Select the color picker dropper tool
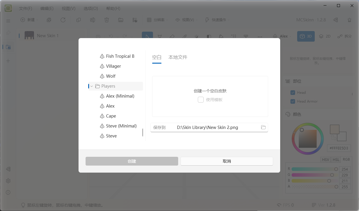The image size is (359, 211). pyautogui.click(x=185, y=37)
